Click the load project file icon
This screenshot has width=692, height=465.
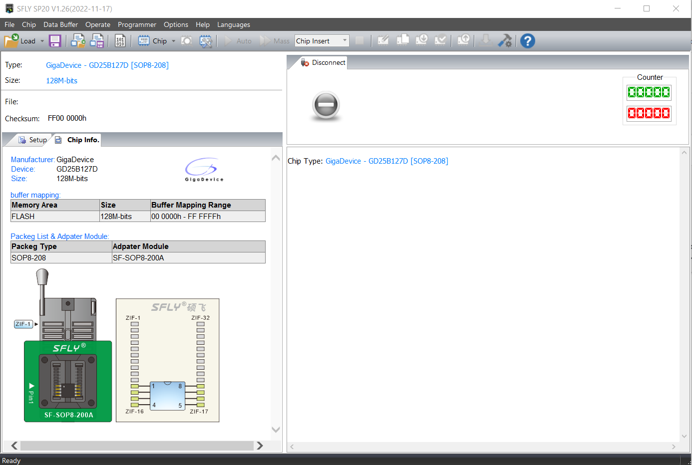(78, 41)
